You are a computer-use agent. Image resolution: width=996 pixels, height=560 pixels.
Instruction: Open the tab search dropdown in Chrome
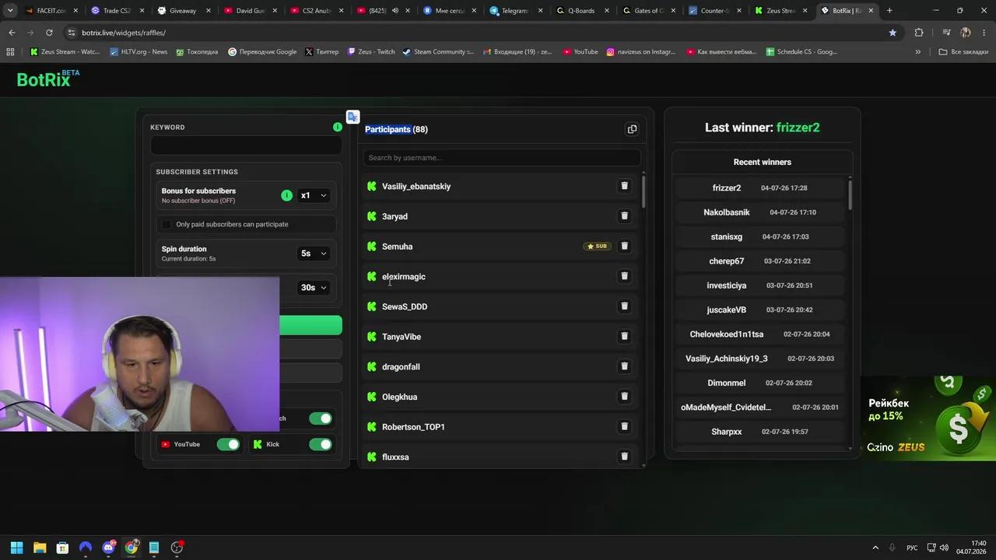[x=10, y=11]
